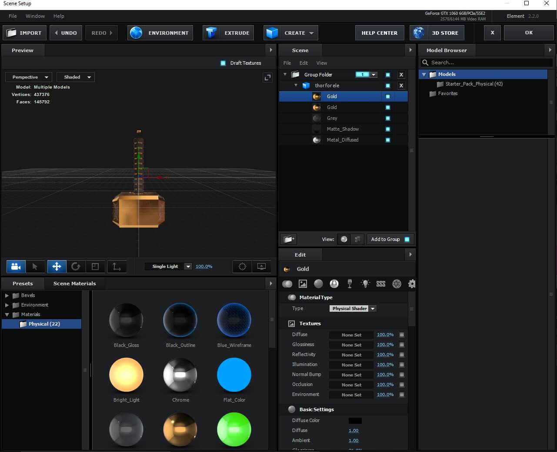The height and width of the screenshot is (452, 557).
Task: Click the Textures image icon in Edit panel
Action: pos(303,284)
